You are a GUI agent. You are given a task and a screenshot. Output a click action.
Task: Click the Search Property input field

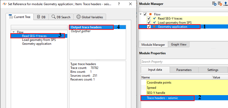tap(184, 62)
